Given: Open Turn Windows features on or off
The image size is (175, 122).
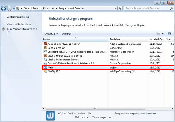Looking at the screenshot, I should coord(22,31).
